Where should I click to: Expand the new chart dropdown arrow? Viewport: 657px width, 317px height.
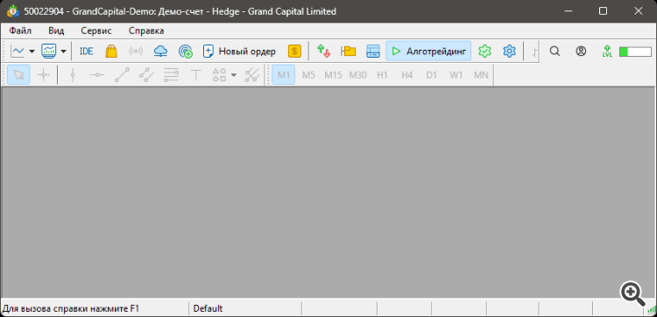32,52
